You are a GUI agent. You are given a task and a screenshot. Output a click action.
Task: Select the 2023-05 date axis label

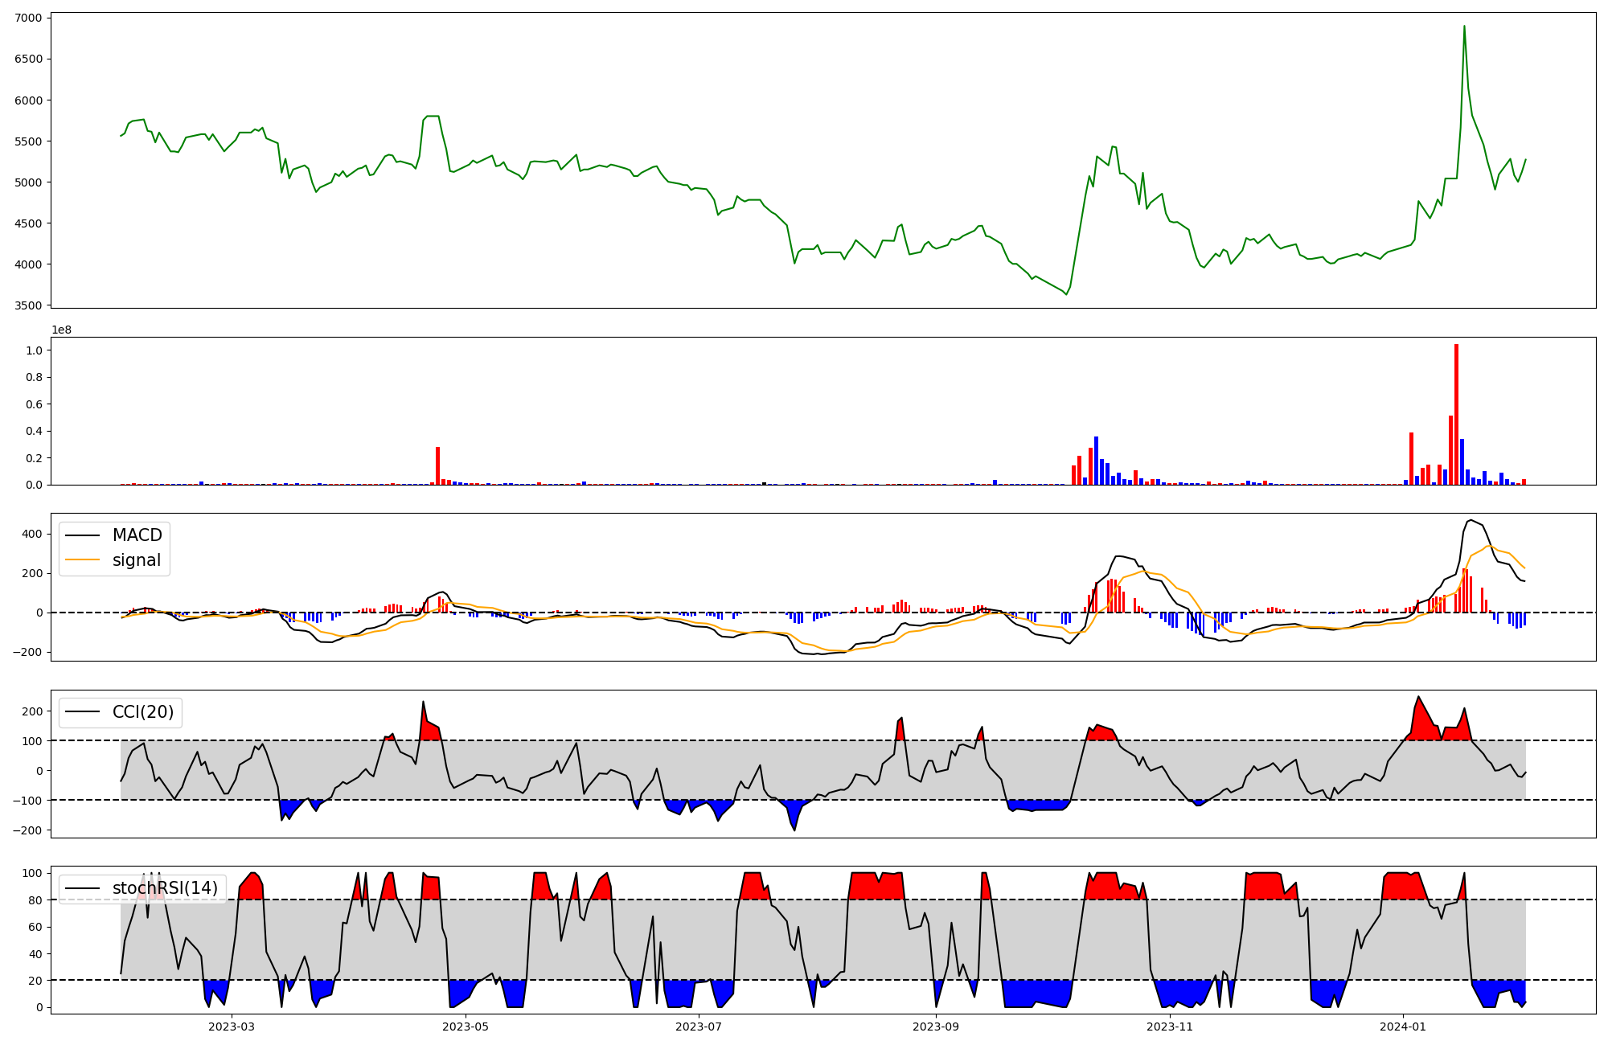point(466,1027)
